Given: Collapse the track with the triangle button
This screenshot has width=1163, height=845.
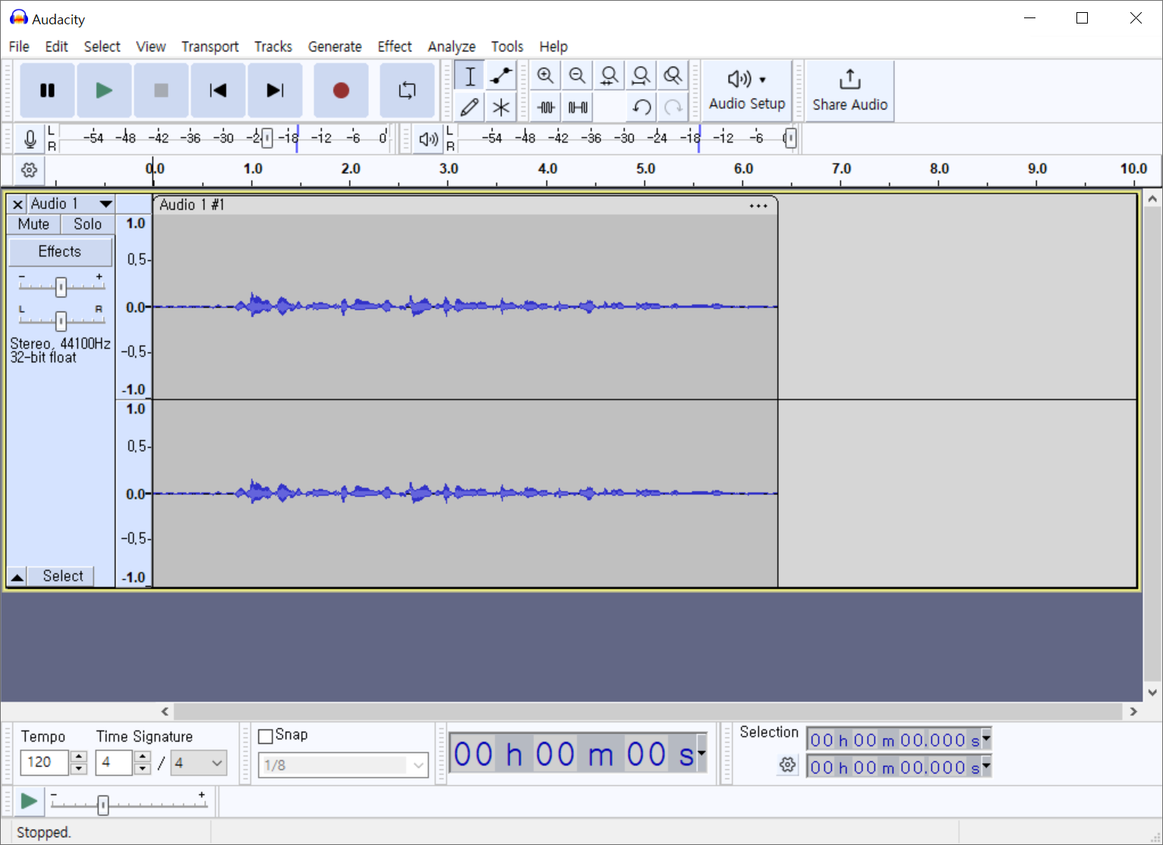Looking at the screenshot, I should click(17, 576).
